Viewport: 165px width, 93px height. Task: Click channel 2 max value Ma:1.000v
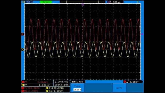(56, 91)
